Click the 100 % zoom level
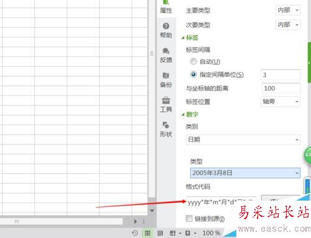The image size is (311, 238). tap(211, 233)
